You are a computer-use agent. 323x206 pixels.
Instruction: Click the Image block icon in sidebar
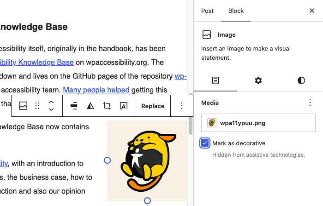[207, 34]
